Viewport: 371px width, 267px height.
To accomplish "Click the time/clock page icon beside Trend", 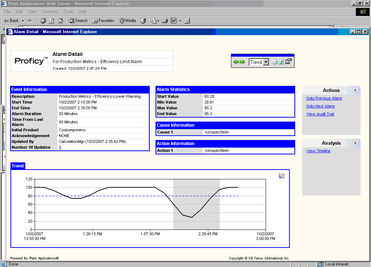I will click(275, 62).
